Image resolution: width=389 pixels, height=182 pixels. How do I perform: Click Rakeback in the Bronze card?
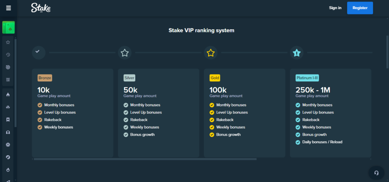pyautogui.click(x=53, y=120)
